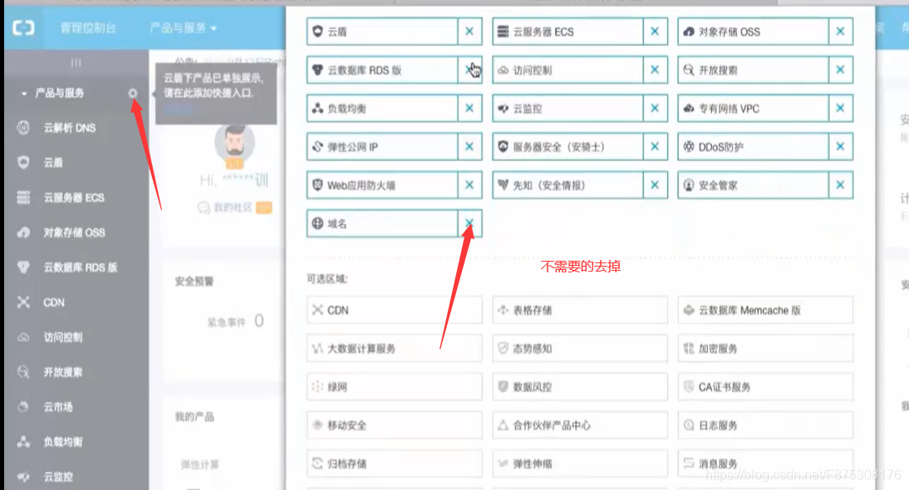Click the user avatar picture

[x=235, y=145]
